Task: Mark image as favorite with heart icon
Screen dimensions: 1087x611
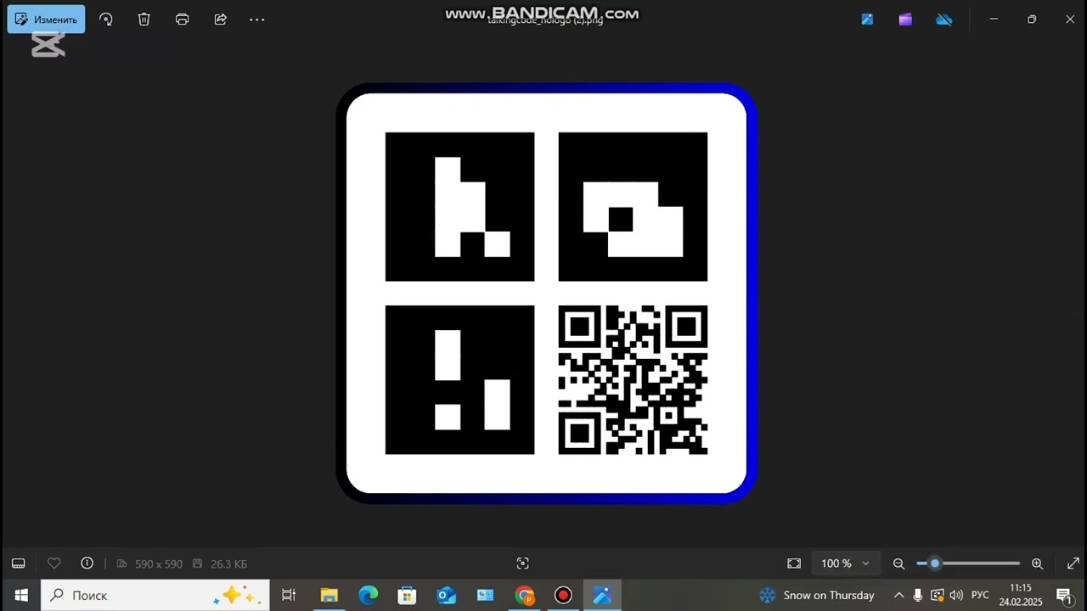Action: point(54,563)
